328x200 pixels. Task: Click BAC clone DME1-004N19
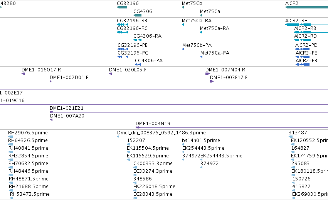pyautogui.click(x=153, y=124)
